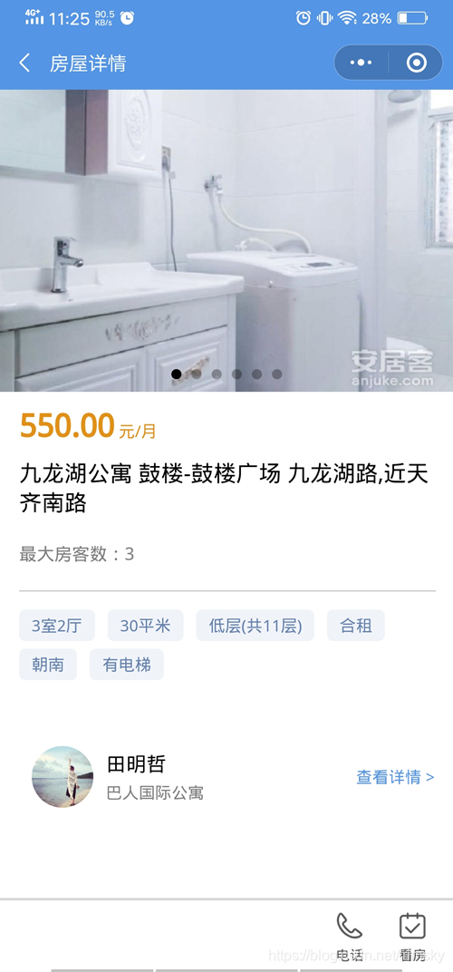453x972 pixels.
Task: Close mini program via circle target icon
Action: [417, 63]
